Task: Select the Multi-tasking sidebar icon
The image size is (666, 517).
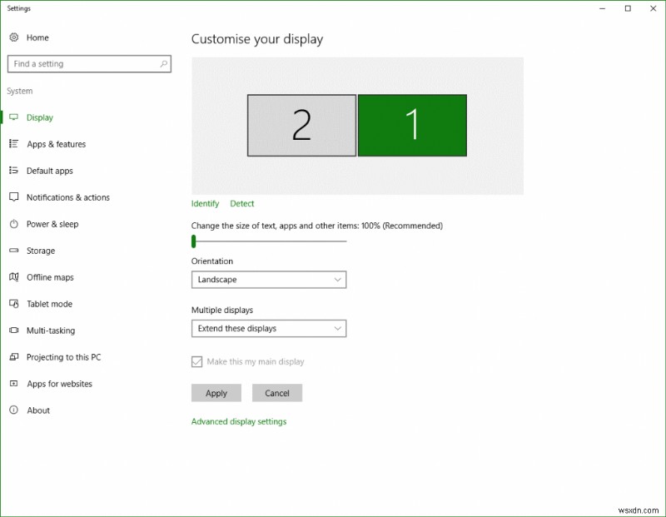Action: click(x=14, y=331)
